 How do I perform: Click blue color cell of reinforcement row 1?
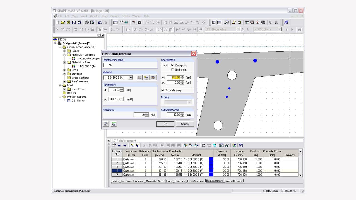pyautogui.click(x=211, y=159)
